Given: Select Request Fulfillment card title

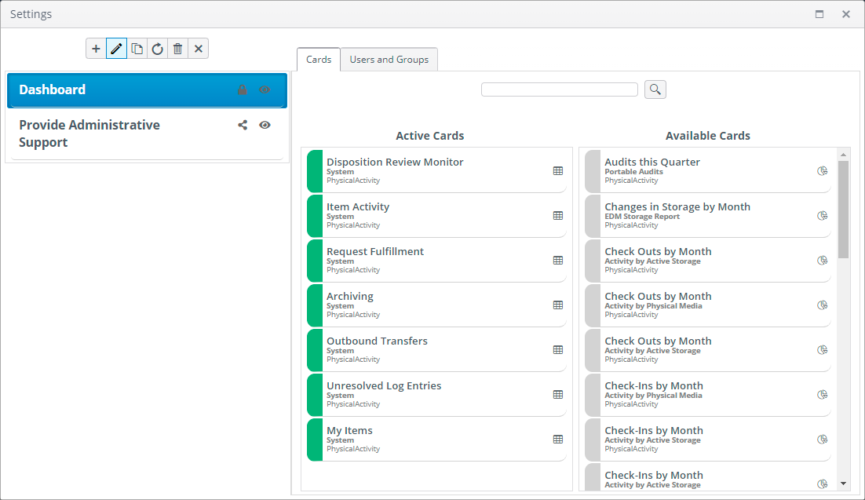Looking at the screenshot, I should [x=375, y=251].
